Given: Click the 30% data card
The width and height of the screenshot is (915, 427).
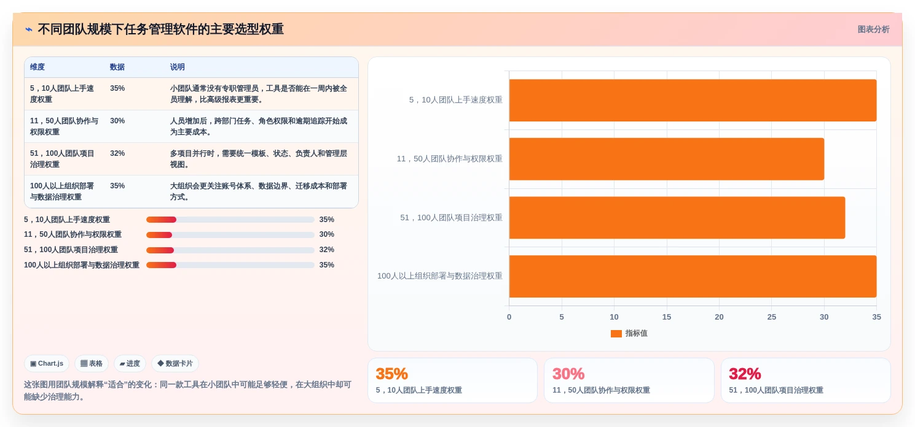Looking at the screenshot, I should [x=629, y=380].
